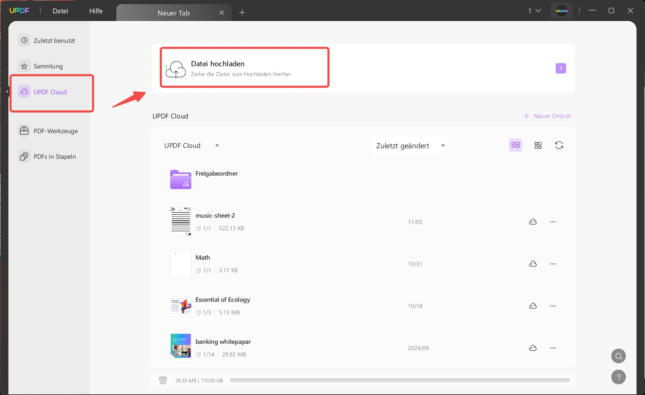Open more options for music-sheet-2

pos(553,222)
